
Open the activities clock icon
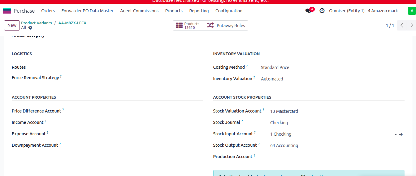pos(322,11)
